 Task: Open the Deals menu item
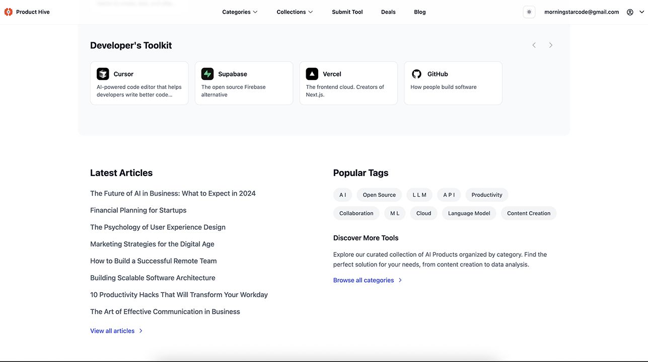388,12
